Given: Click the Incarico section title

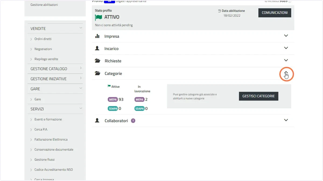Looking at the screenshot, I should (x=111, y=49).
